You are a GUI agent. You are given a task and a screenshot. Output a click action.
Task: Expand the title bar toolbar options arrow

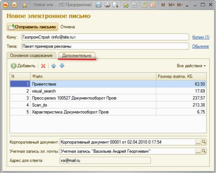(187, 6)
